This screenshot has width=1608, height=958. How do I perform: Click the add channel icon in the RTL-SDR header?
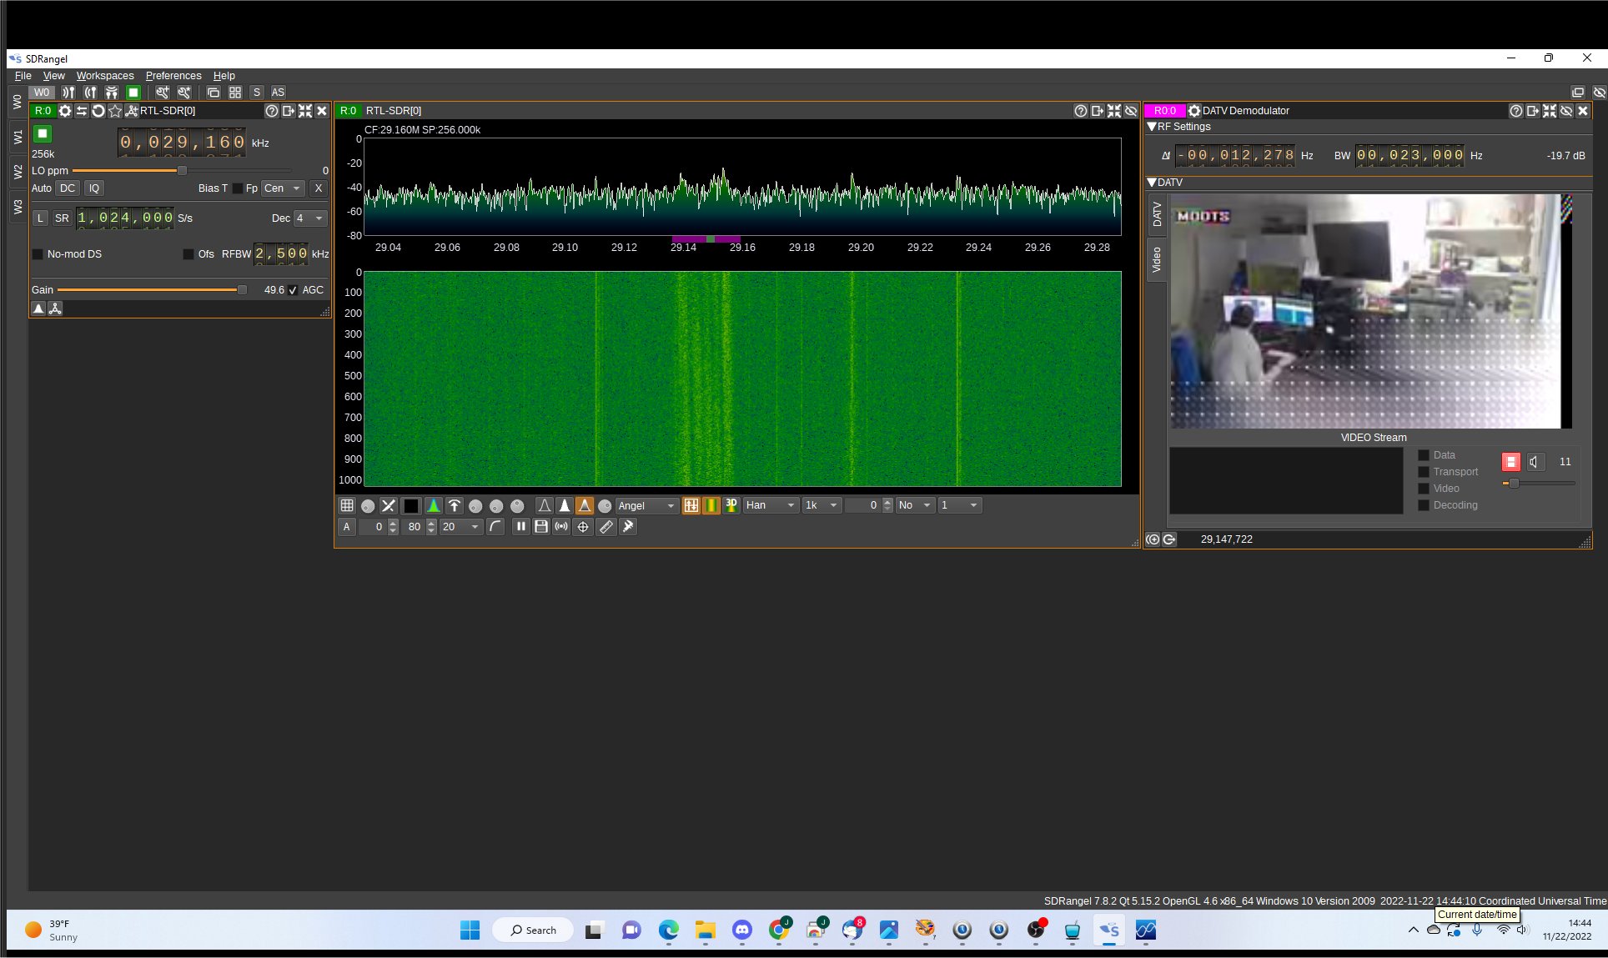pyautogui.click(x=131, y=111)
